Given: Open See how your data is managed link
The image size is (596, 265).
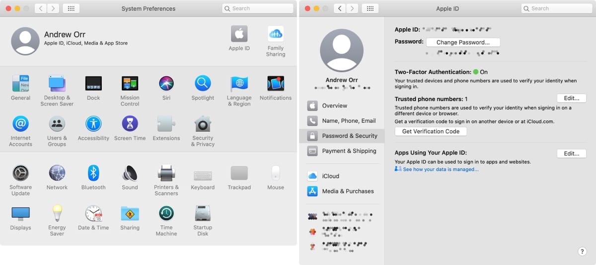Looking at the screenshot, I should pyautogui.click(x=441, y=169).
